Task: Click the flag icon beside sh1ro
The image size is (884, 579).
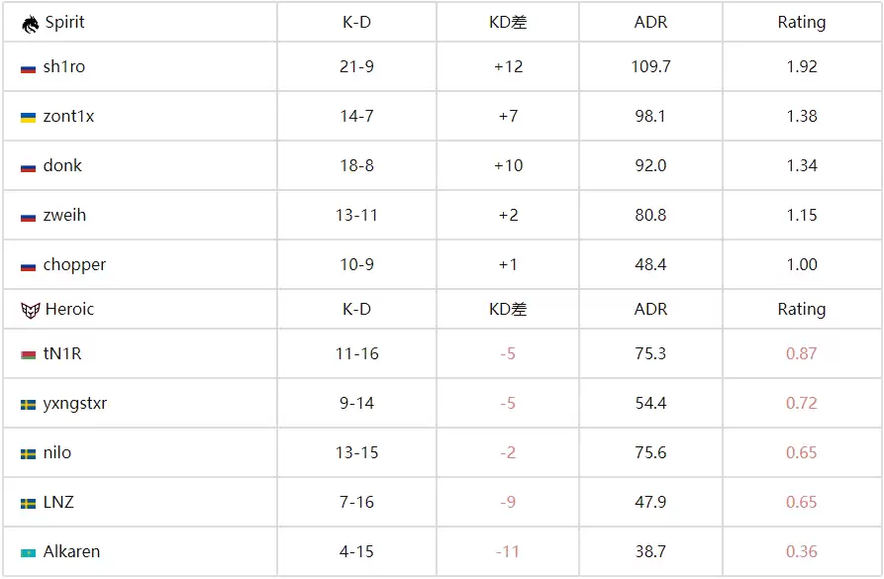Action: click(29, 68)
